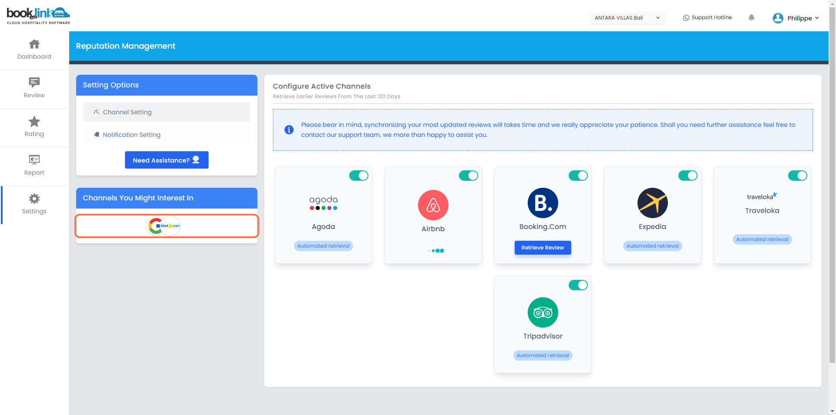Open Channel Setting option
The width and height of the screenshot is (836, 415).
coord(167,112)
